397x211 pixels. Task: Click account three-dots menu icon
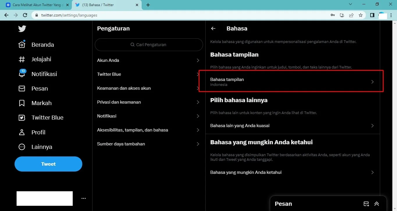click(x=84, y=199)
